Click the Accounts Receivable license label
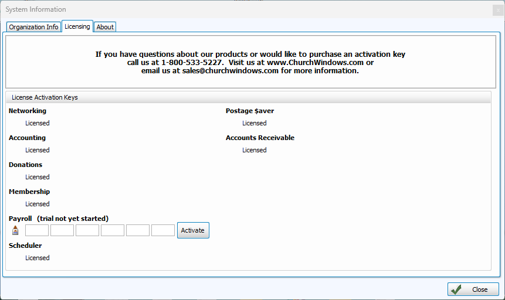 point(260,138)
